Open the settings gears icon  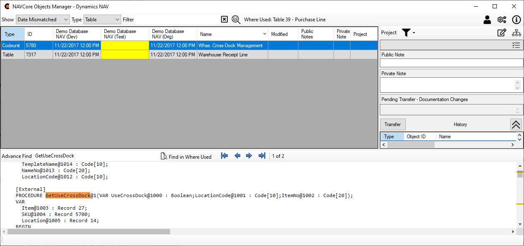point(502,19)
